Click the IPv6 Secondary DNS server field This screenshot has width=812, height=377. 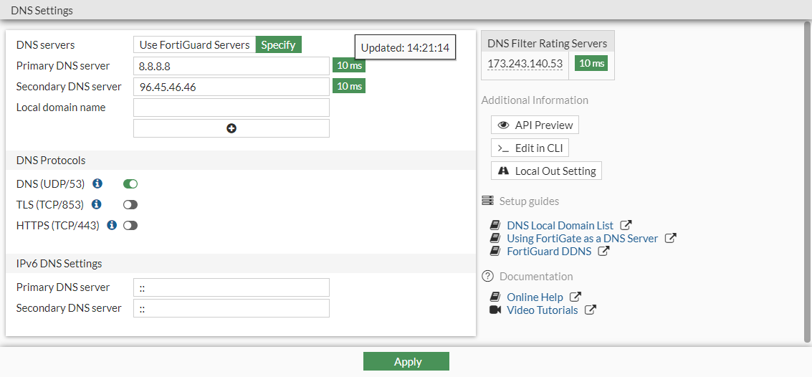point(231,308)
